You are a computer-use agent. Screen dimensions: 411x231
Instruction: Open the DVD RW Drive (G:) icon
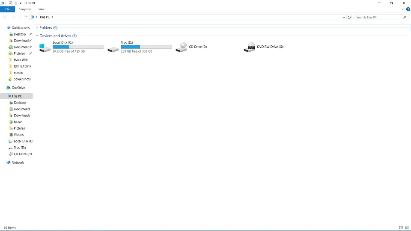[249, 47]
